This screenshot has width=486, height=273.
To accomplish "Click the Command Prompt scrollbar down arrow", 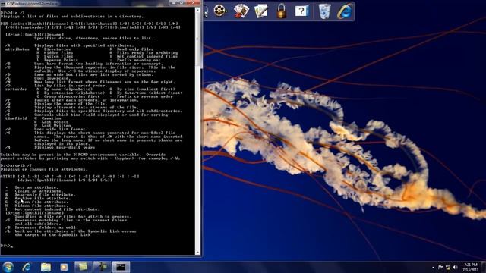I will [197, 253].
